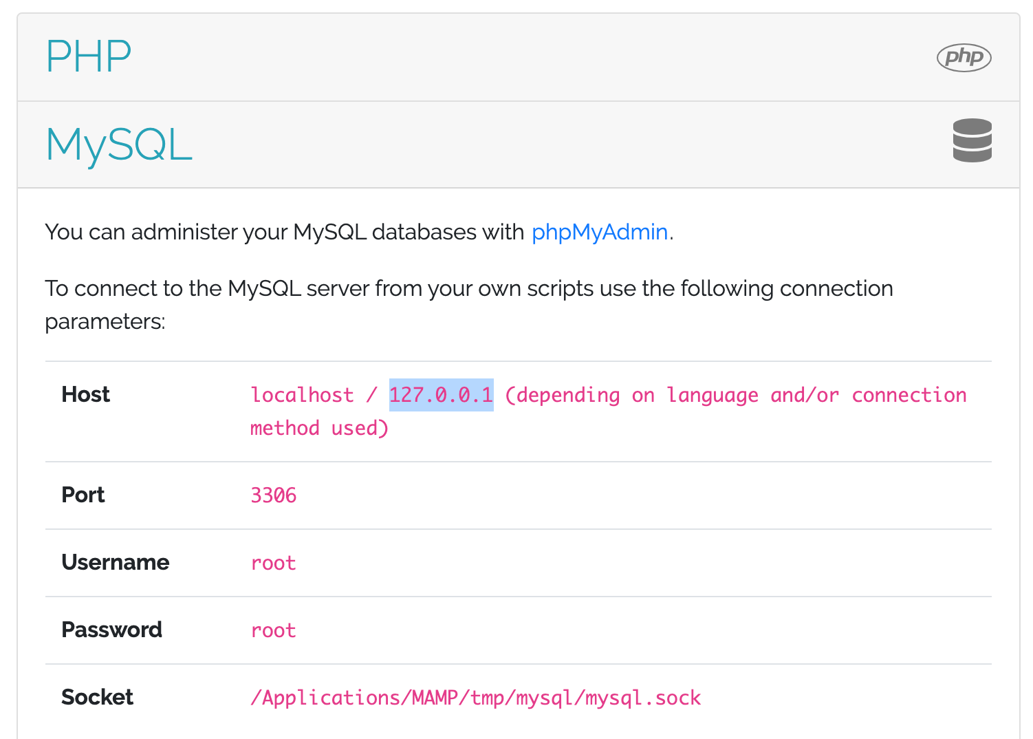Select the port value 3306
The image size is (1033, 739).
[274, 495]
